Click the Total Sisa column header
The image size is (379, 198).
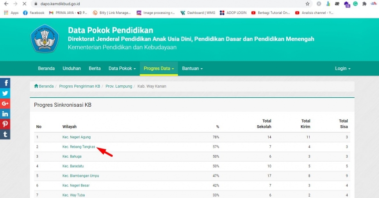point(343,124)
